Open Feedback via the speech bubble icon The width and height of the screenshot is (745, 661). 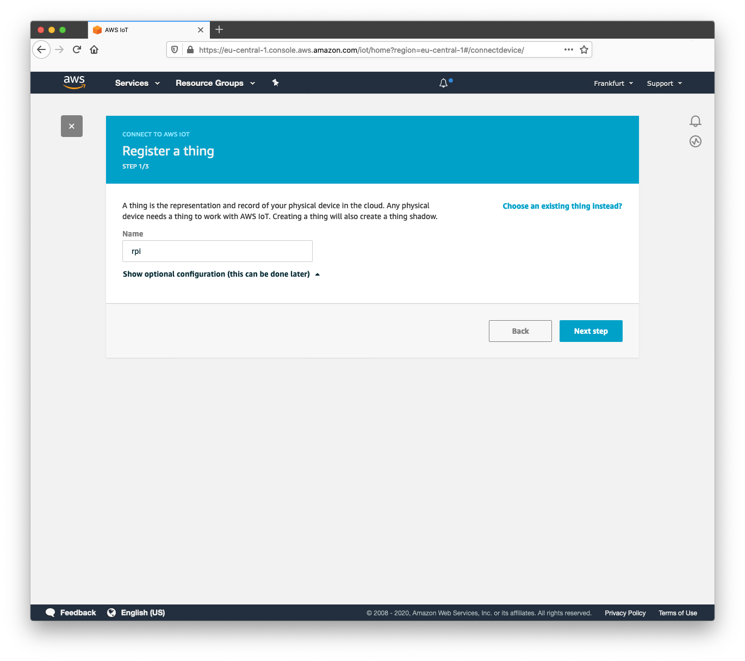[51, 612]
